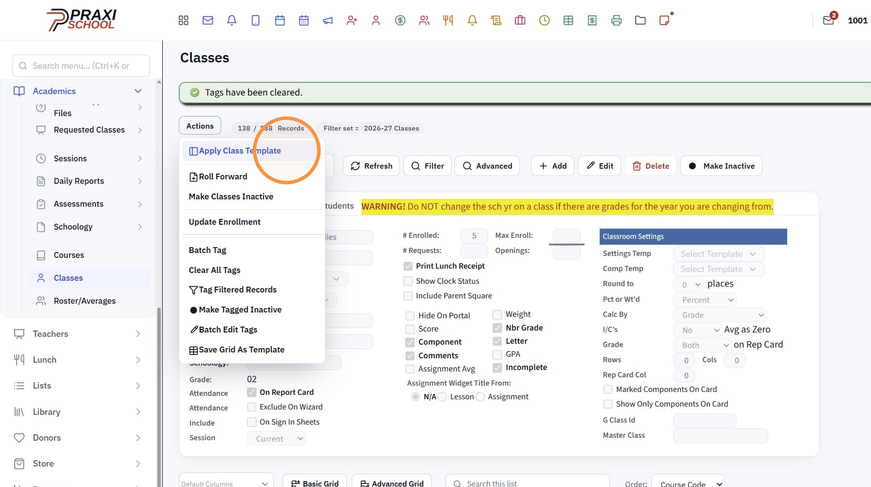Viewport: 871px width, 487px height.
Task: Click the add-person icon with plus
Action: [352, 20]
